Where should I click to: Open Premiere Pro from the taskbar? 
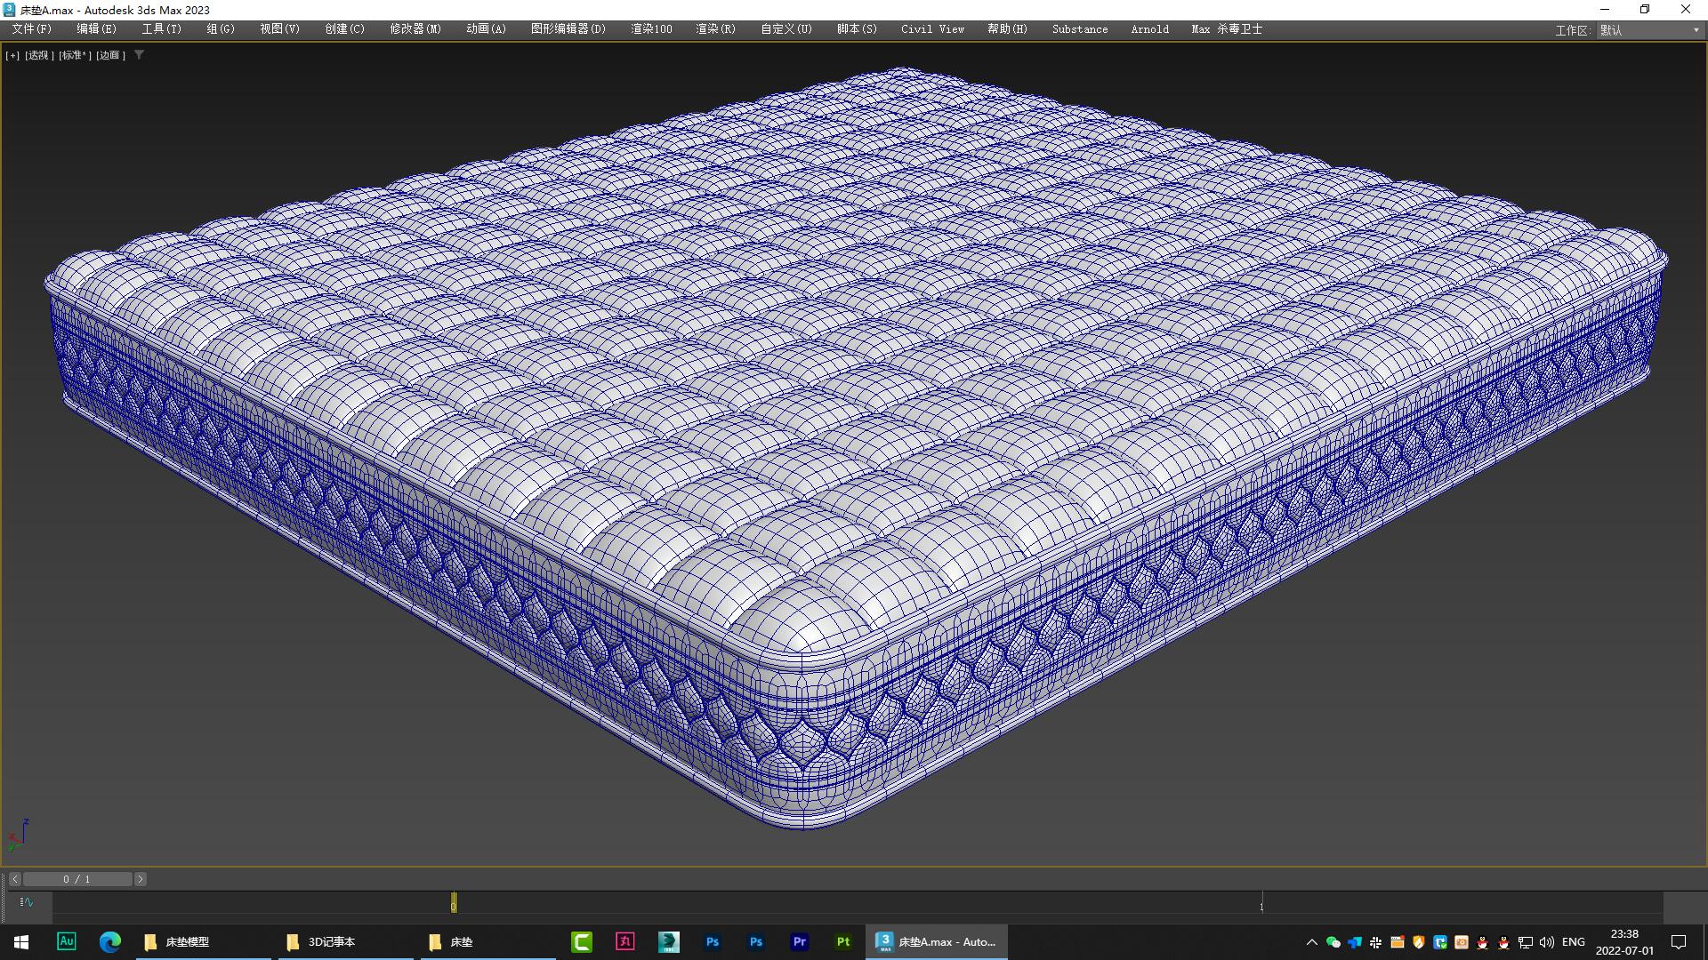click(x=800, y=941)
